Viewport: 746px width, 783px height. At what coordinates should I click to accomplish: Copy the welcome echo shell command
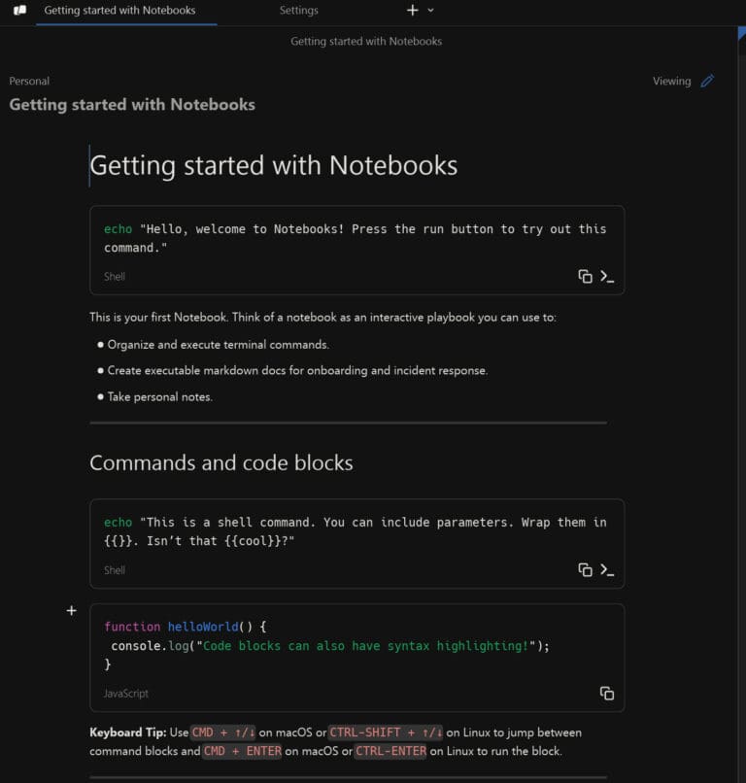[584, 276]
